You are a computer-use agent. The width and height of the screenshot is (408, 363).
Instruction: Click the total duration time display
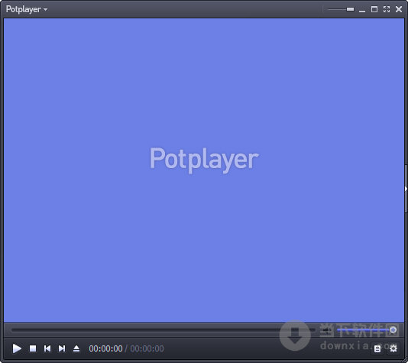[x=147, y=348]
